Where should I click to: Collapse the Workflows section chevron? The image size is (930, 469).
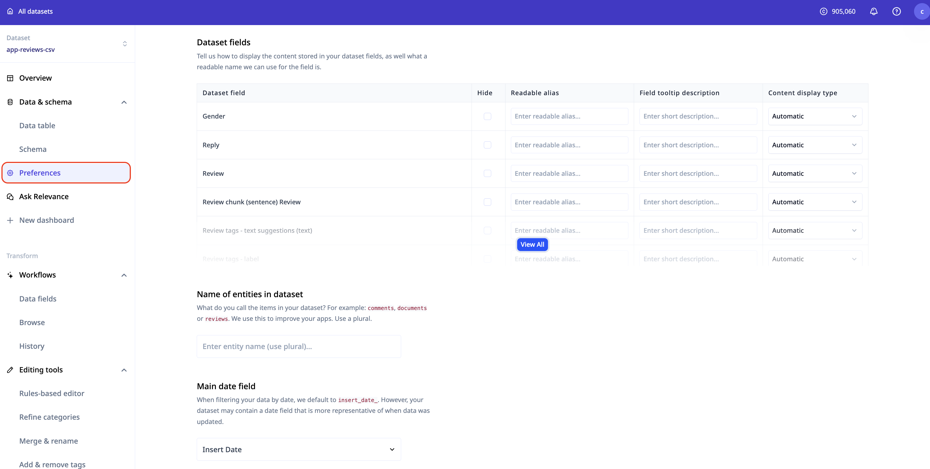pos(124,275)
